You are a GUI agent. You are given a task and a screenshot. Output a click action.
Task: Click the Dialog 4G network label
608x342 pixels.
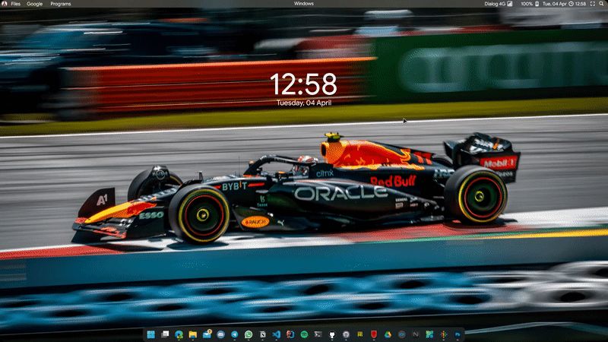click(x=495, y=4)
